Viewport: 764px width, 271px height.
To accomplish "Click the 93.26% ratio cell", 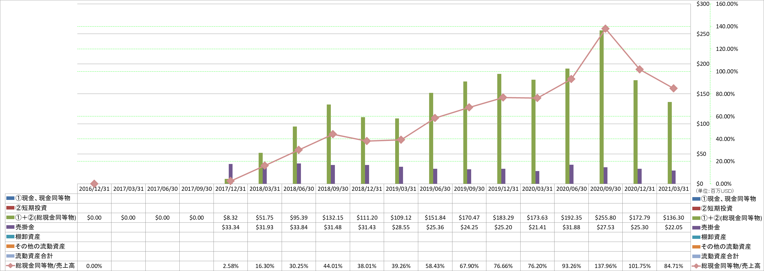I will 571,266.
